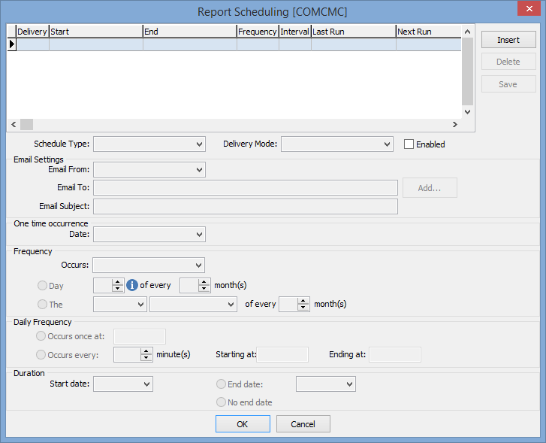
Task: Click the Frequency column header
Action: (x=258, y=32)
